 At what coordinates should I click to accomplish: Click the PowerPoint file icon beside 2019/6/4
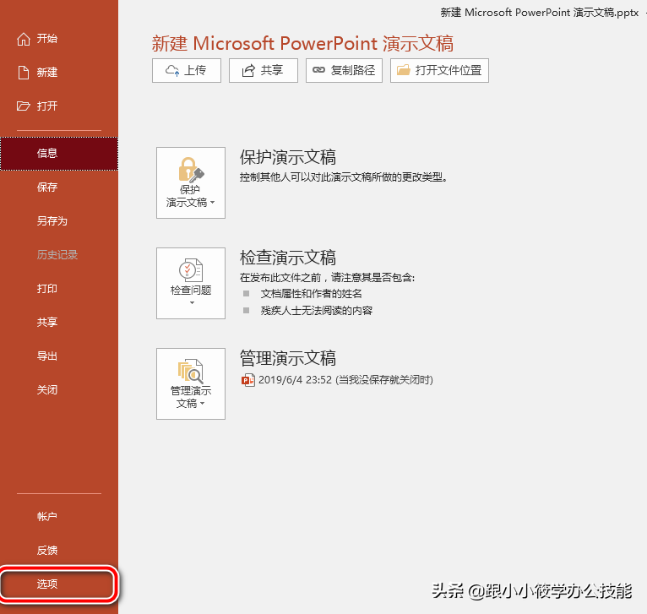pos(248,379)
